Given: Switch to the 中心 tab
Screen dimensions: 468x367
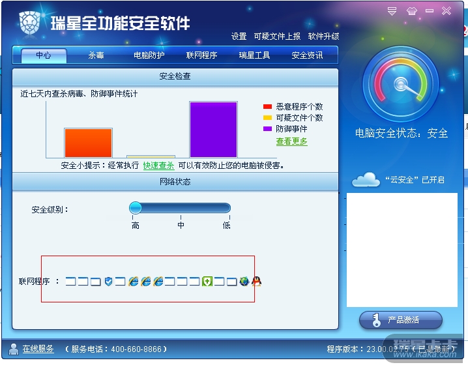Looking at the screenshot, I should 44,55.
